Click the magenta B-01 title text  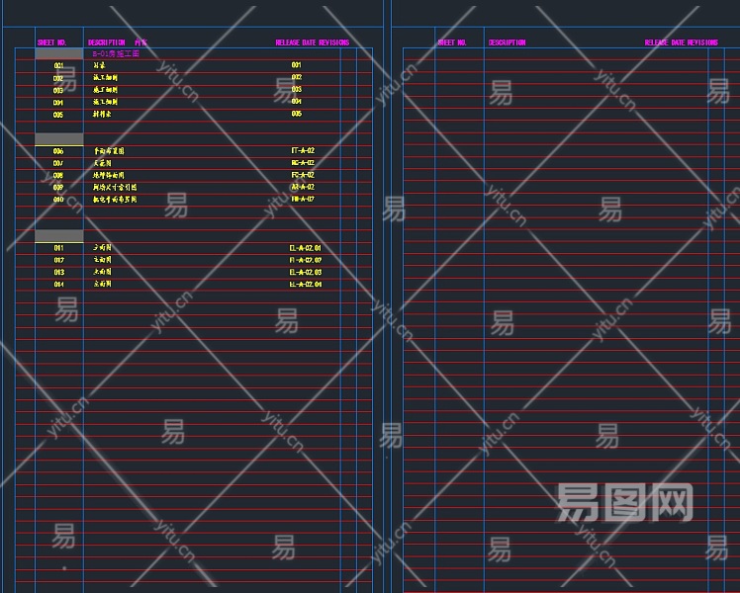(x=116, y=53)
